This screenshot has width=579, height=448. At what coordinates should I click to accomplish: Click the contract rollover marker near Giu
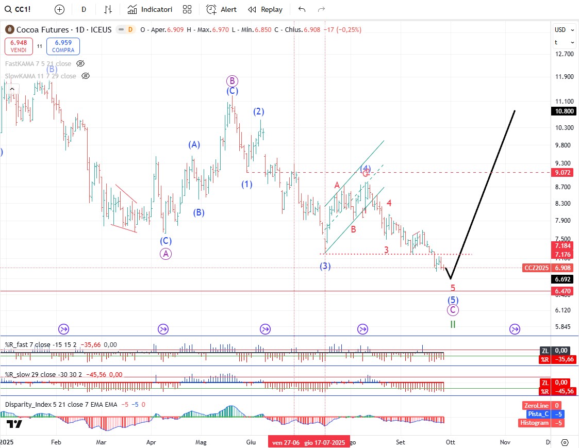point(265,329)
